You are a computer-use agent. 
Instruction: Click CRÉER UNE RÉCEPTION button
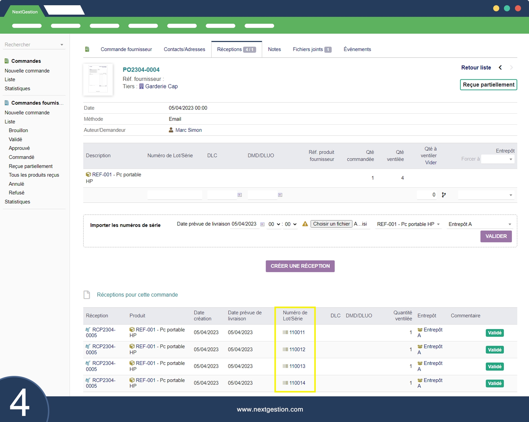tap(300, 266)
